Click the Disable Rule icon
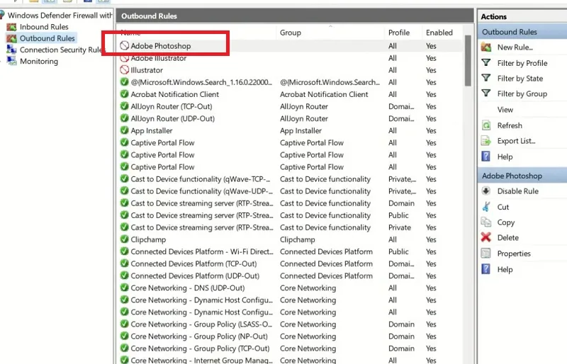This screenshot has height=364, width=567. [x=486, y=191]
